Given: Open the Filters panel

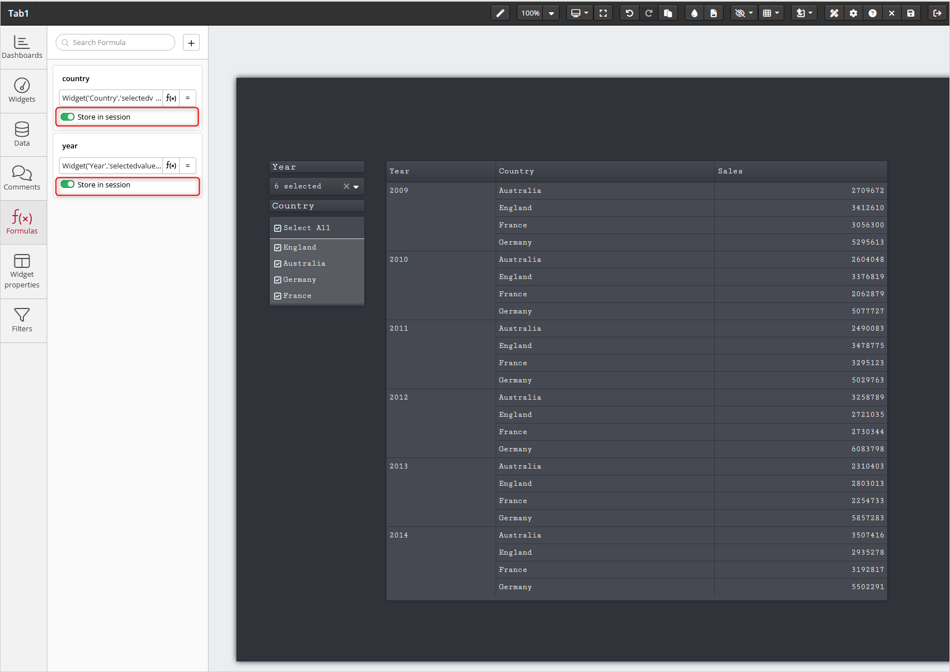Looking at the screenshot, I should (22, 320).
